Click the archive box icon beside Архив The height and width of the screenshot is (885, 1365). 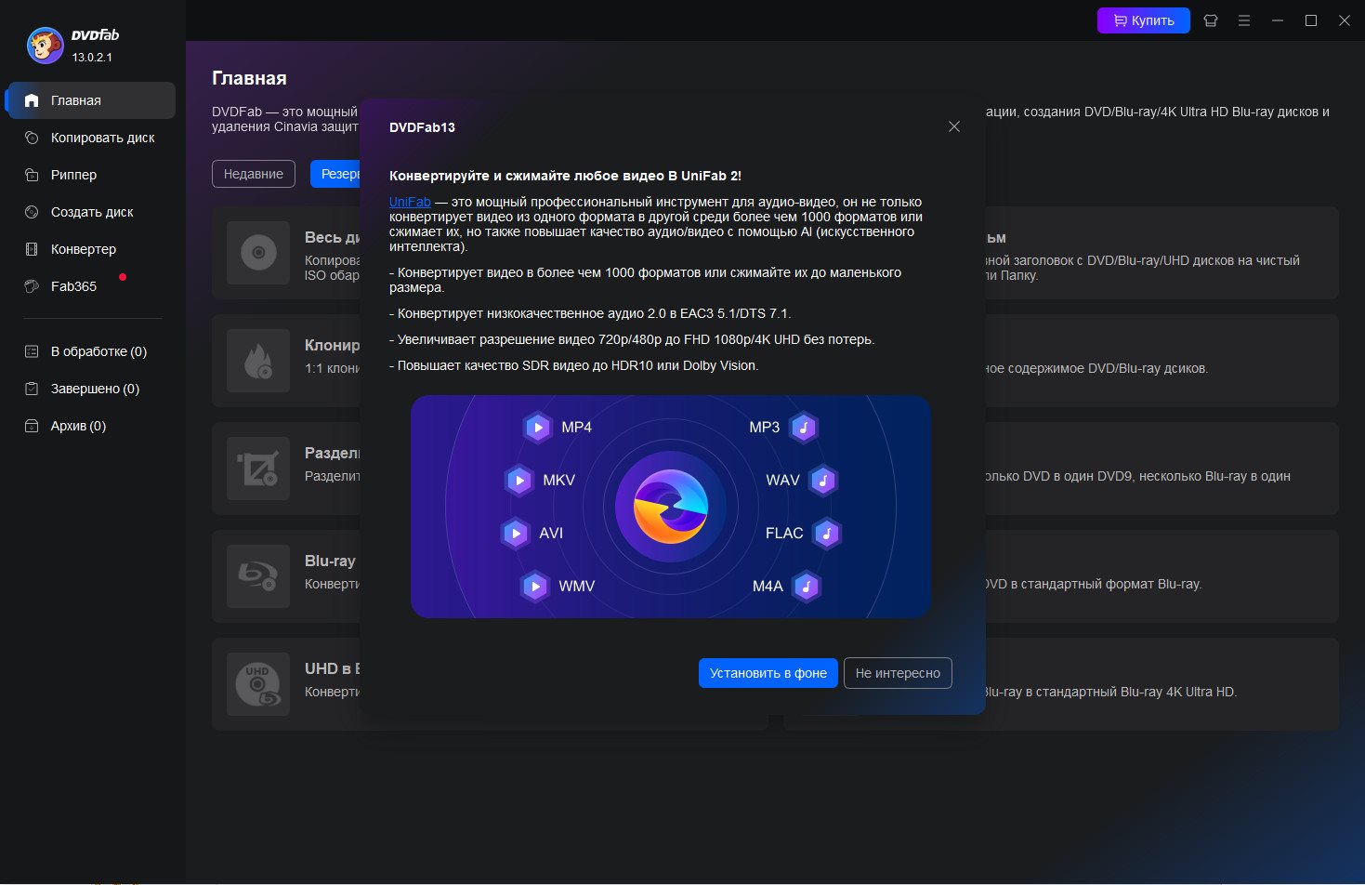[x=32, y=426]
